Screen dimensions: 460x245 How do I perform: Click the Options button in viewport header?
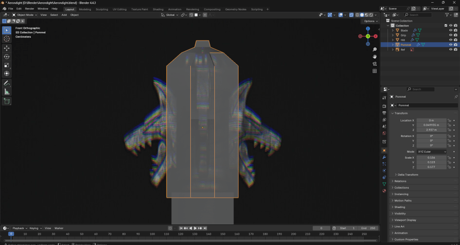click(x=370, y=21)
